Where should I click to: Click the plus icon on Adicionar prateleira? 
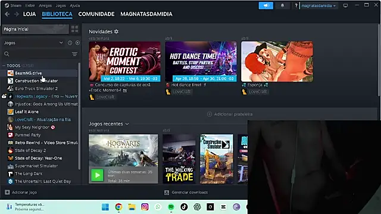pos(209,114)
